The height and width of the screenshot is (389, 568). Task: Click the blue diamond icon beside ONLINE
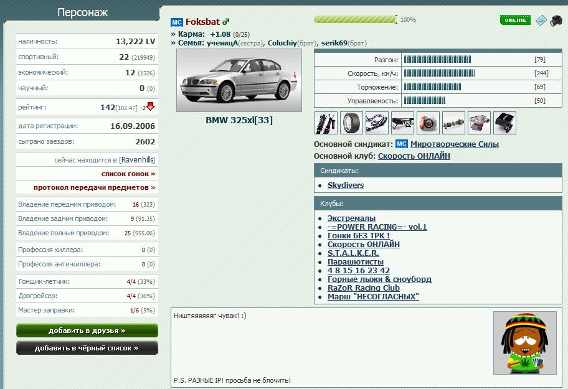541,21
